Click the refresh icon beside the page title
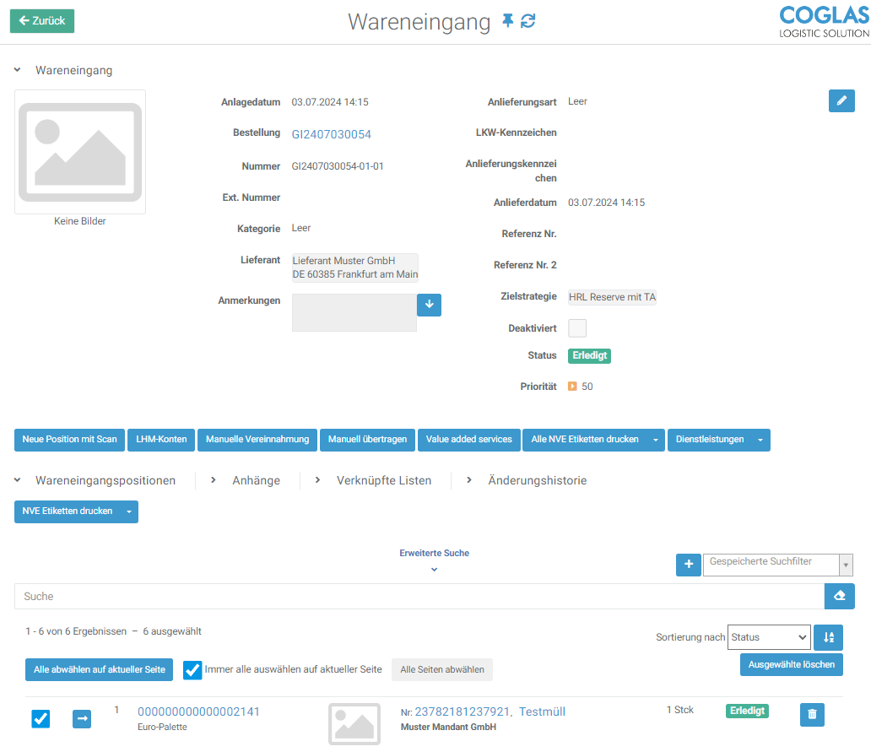The image size is (871, 752). point(528,21)
